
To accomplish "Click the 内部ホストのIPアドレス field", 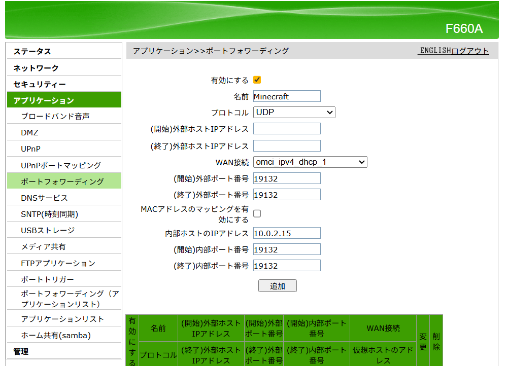I will [287, 233].
